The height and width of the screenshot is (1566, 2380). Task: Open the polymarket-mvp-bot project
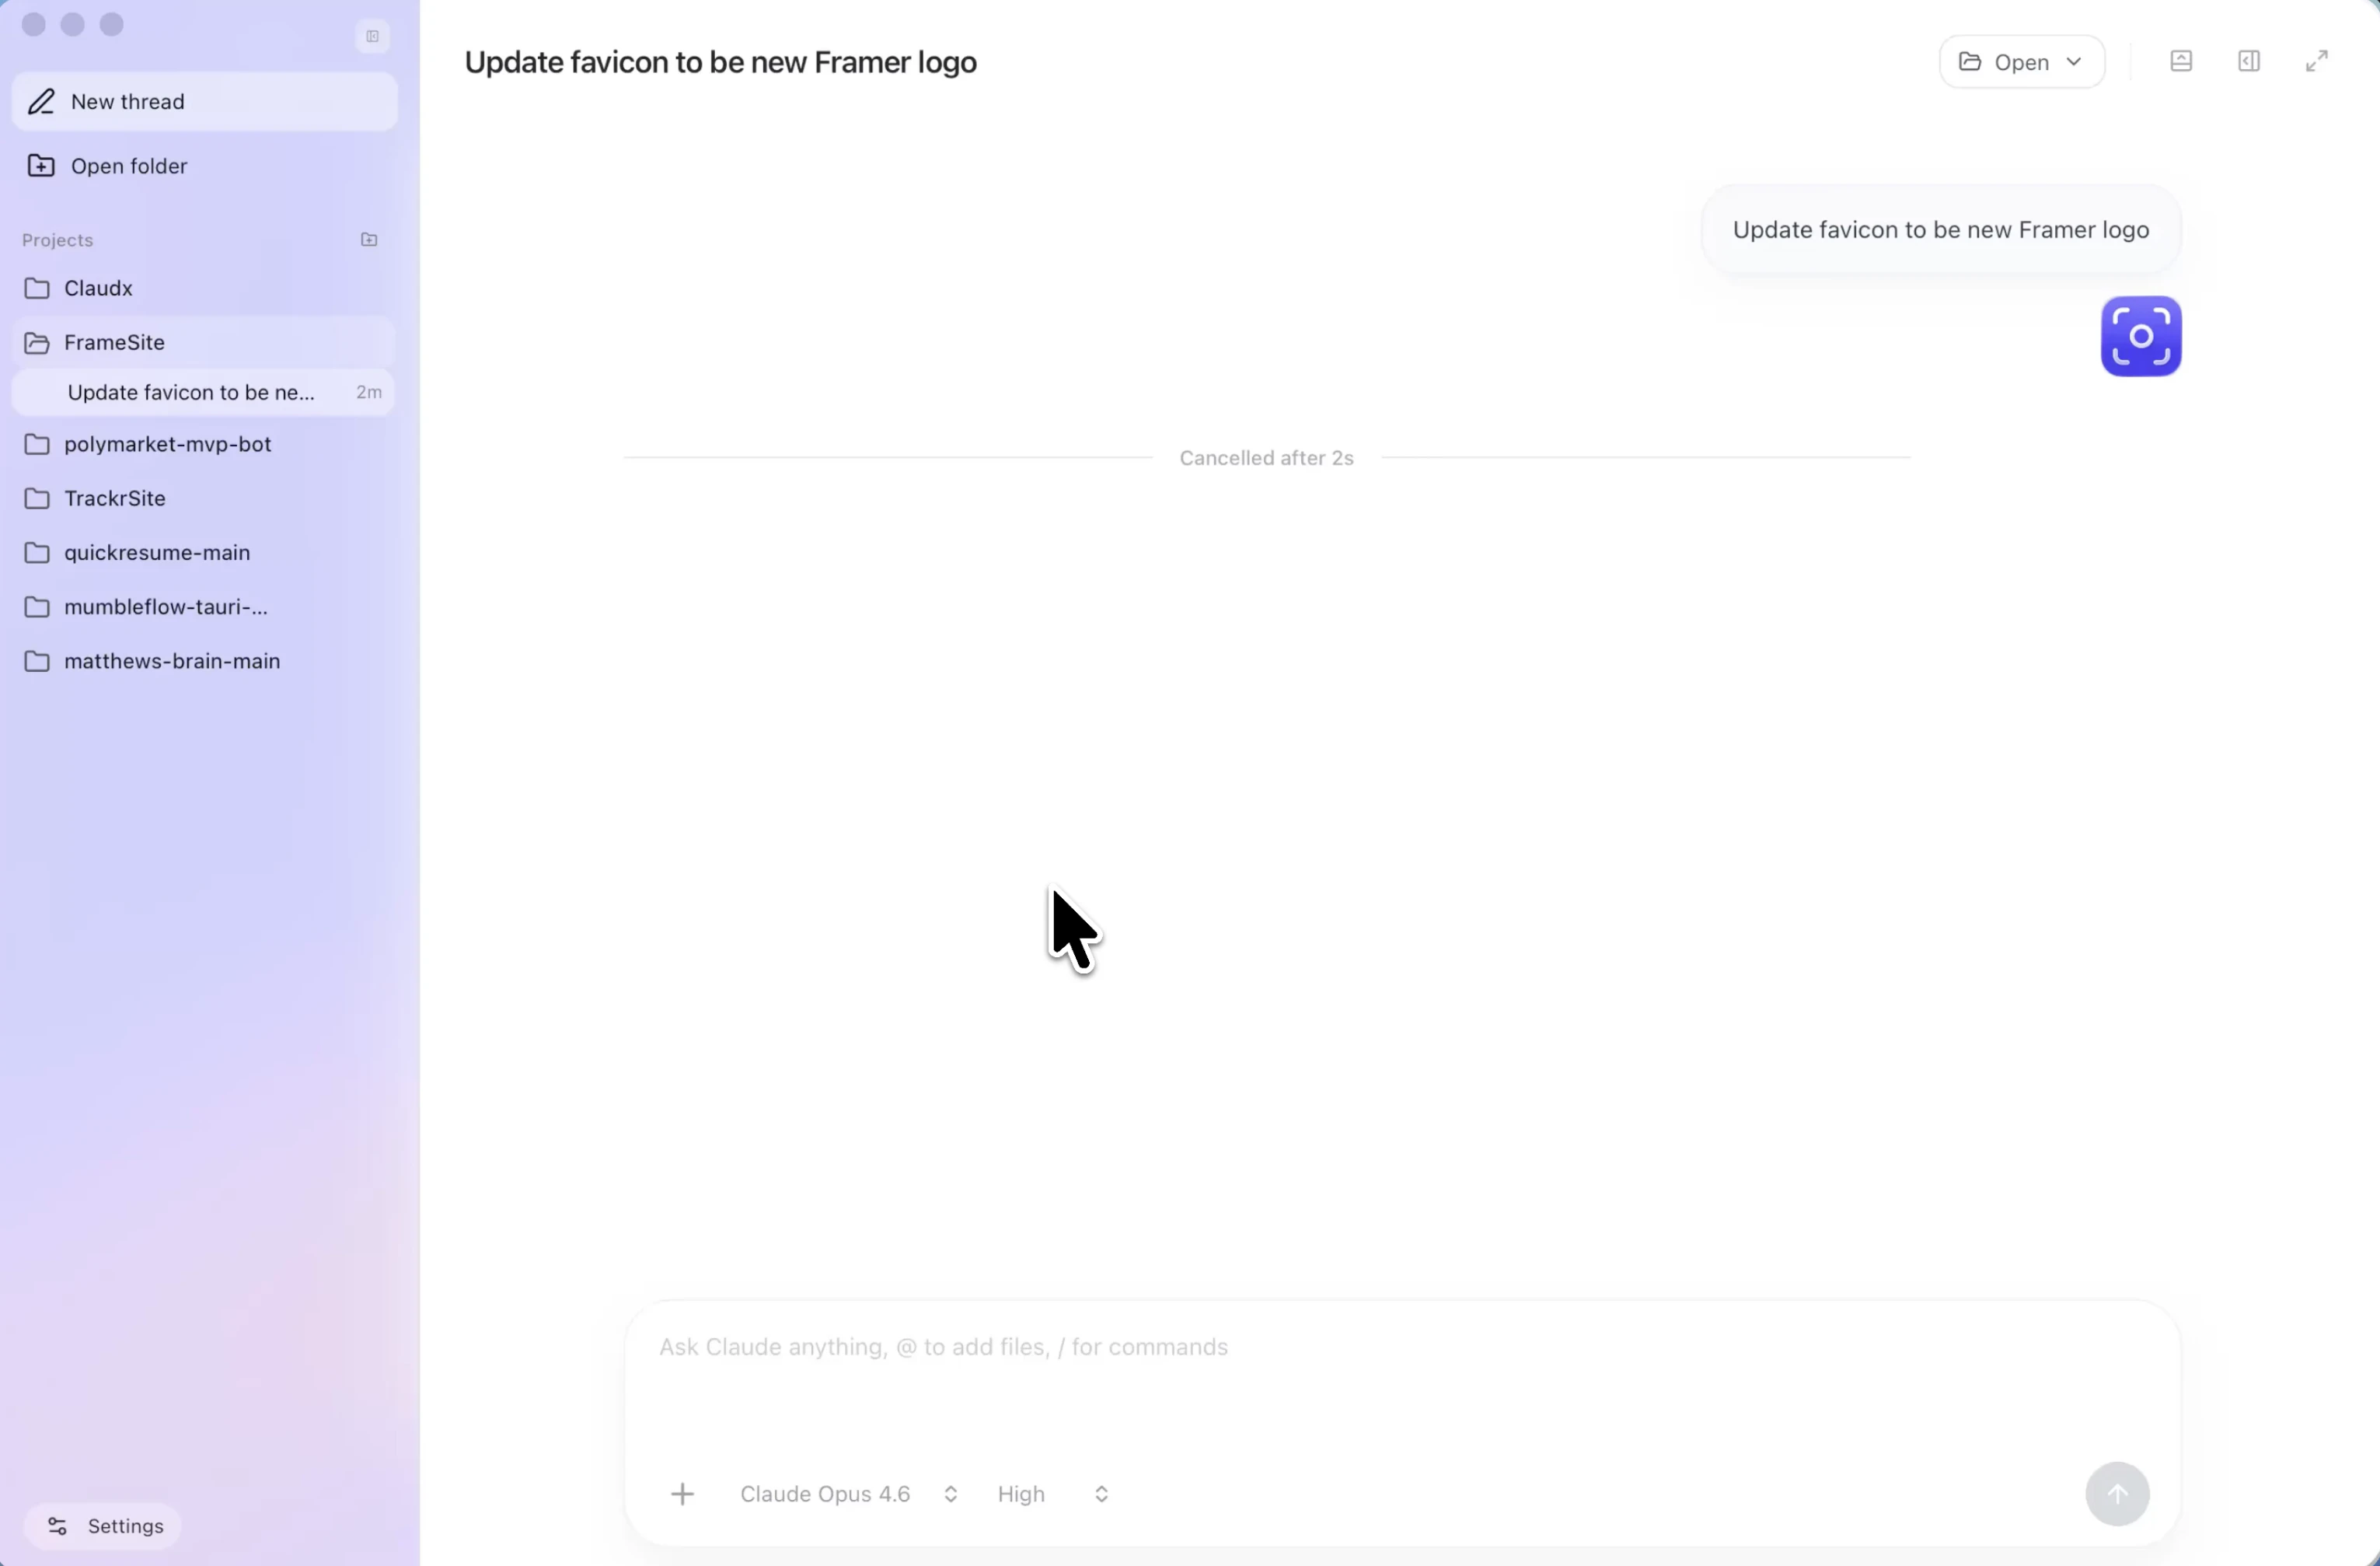pyautogui.click(x=167, y=444)
